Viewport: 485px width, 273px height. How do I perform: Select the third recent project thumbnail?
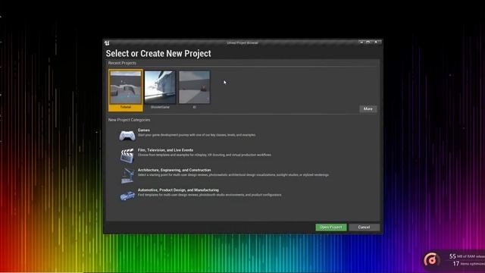point(194,87)
